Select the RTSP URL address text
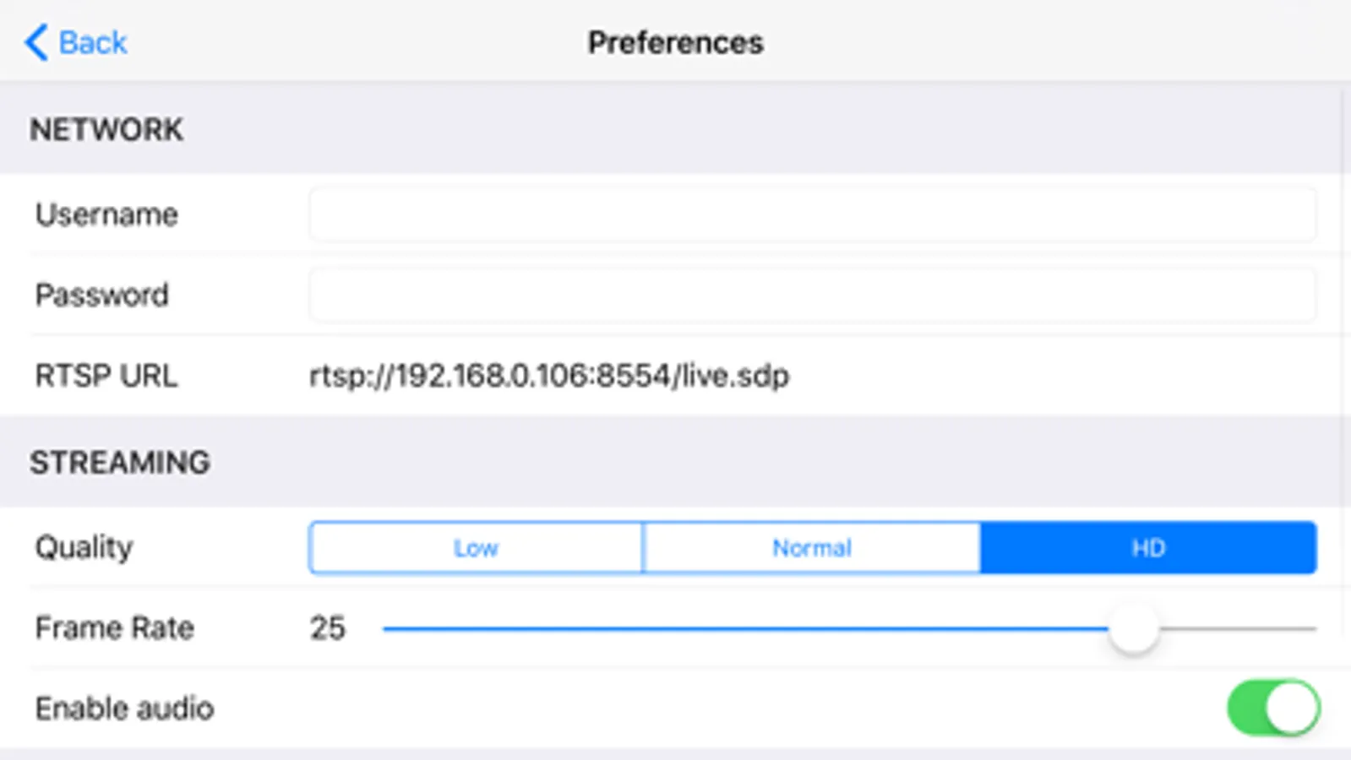Image resolution: width=1351 pixels, height=760 pixels. [x=549, y=376]
